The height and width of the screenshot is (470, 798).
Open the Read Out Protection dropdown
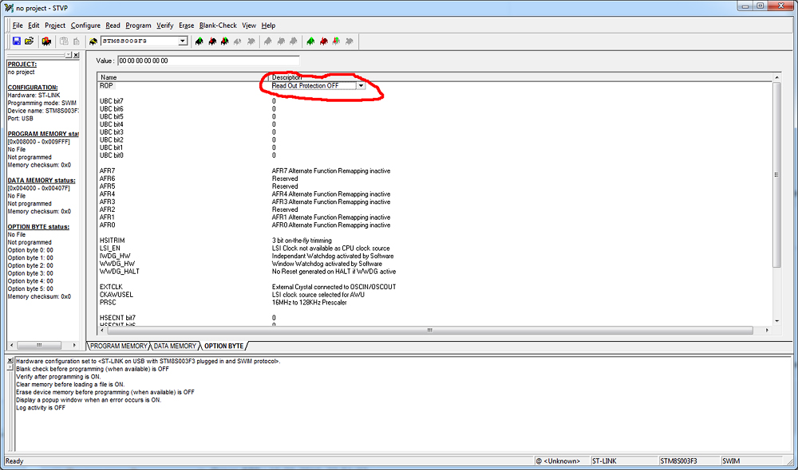[361, 85]
